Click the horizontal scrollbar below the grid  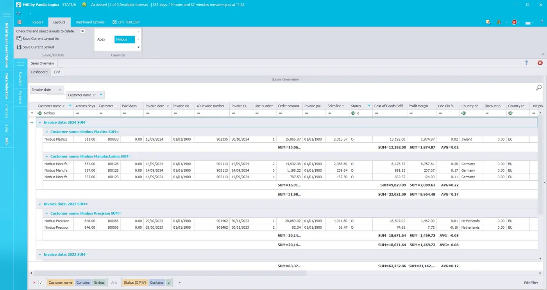click(x=170, y=273)
